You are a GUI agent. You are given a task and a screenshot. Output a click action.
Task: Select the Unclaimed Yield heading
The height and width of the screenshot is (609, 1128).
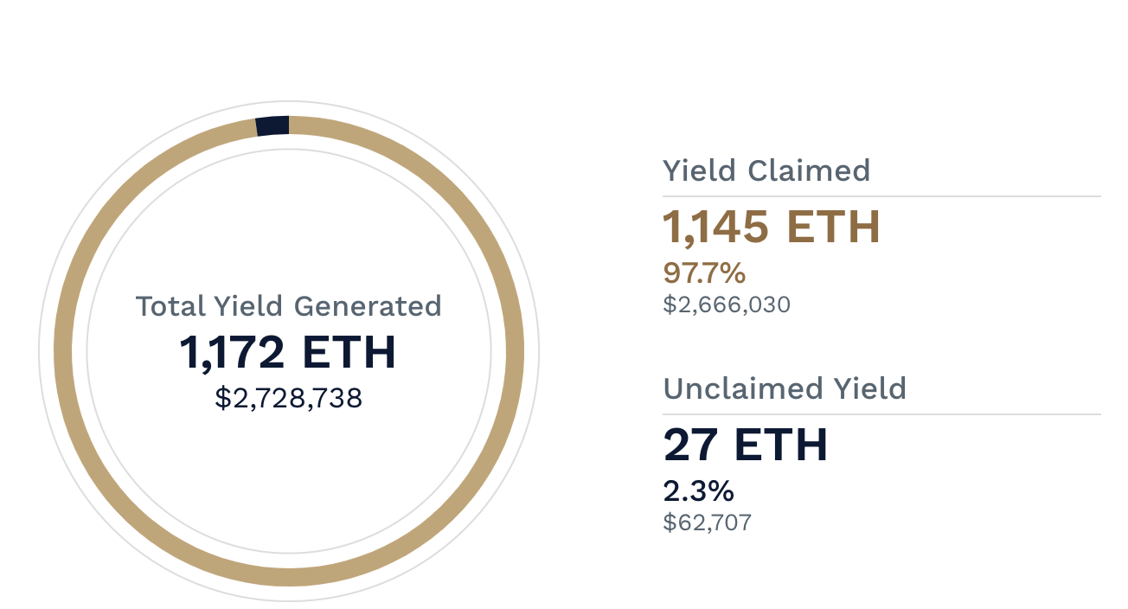785,388
